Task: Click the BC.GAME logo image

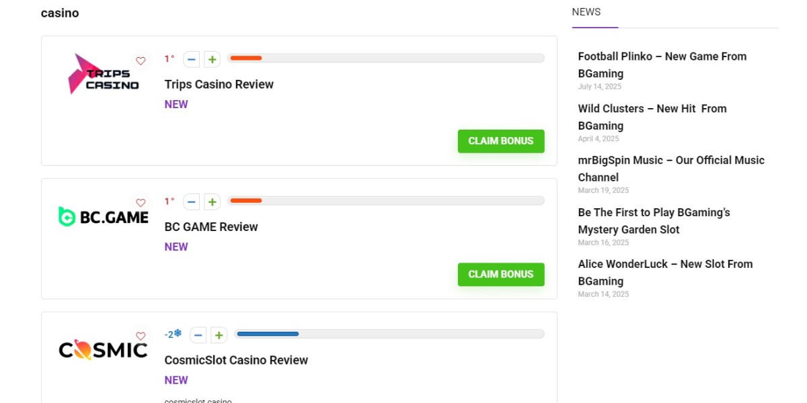Action: pos(103,216)
